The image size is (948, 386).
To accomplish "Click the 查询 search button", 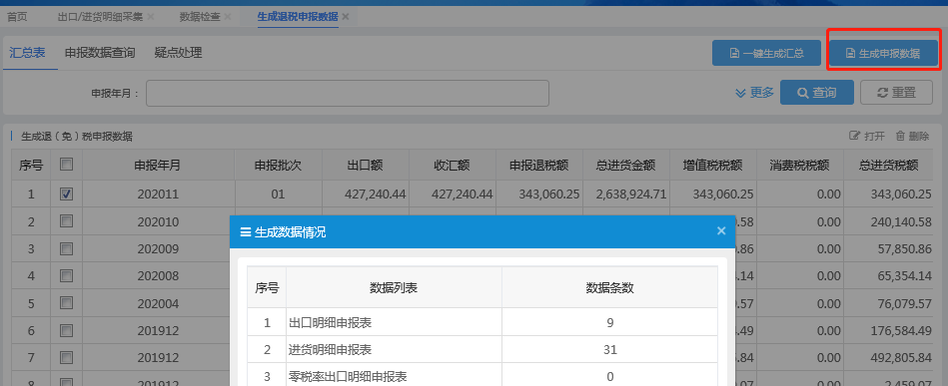I will pyautogui.click(x=817, y=93).
